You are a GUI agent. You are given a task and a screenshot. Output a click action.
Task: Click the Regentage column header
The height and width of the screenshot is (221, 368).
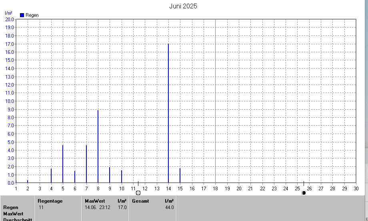50,201
